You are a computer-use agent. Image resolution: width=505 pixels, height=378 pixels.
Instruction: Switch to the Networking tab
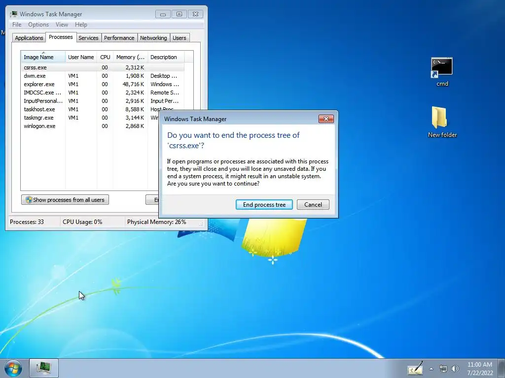click(x=153, y=38)
